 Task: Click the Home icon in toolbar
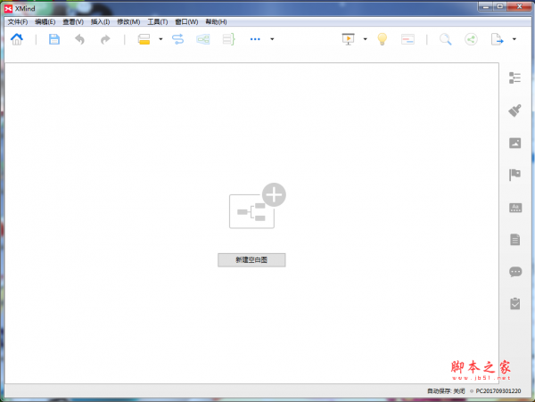(17, 39)
